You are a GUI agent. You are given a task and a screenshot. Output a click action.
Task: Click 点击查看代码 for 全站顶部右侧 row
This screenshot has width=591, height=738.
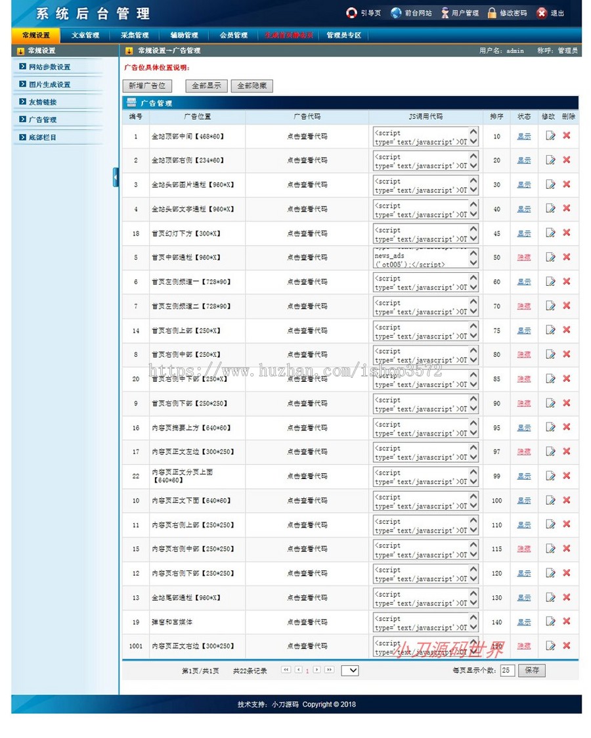coord(307,160)
